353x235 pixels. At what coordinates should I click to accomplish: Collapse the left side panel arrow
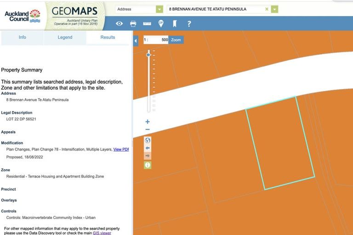[x=136, y=41]
